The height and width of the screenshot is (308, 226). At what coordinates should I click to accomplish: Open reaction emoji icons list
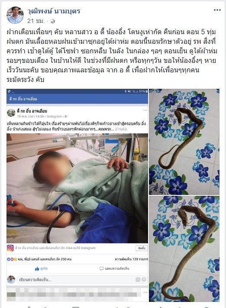(12, 259)
